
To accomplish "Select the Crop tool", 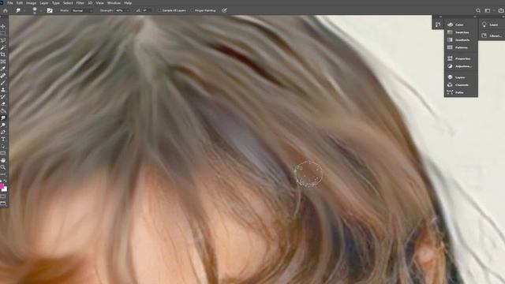I will [x=3, y=54].
